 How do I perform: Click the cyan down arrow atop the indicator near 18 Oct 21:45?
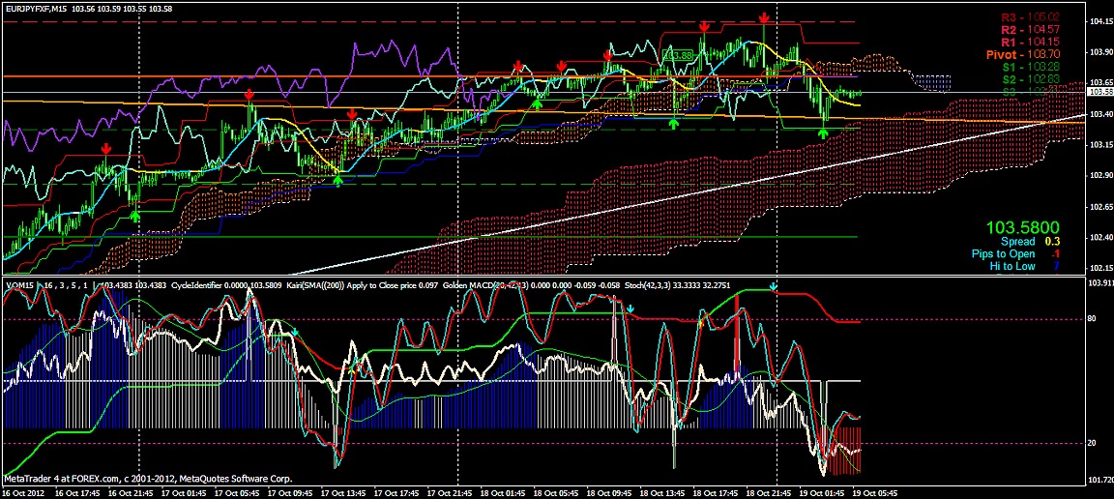click(774, 287)
